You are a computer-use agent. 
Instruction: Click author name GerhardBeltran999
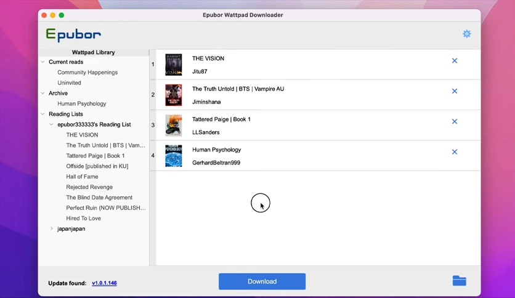coord(216,163)
